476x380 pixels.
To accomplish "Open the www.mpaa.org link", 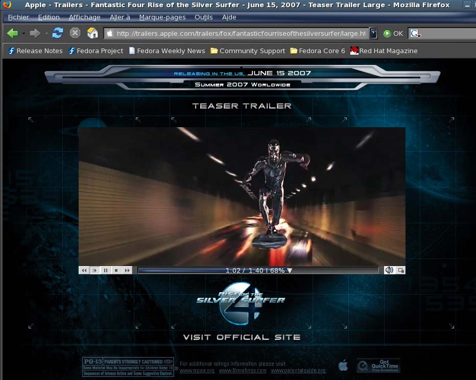I will (197, 370).
